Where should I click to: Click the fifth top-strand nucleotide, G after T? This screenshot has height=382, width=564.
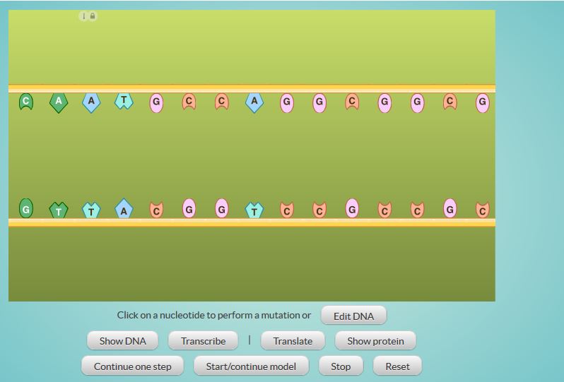[x=156, y=103]
